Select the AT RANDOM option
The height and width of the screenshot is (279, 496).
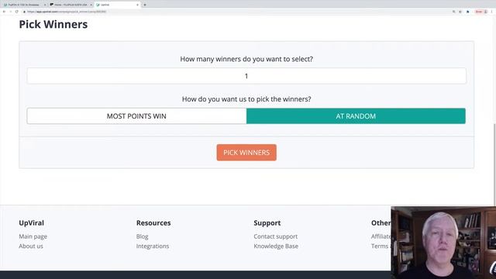[356, 116]
